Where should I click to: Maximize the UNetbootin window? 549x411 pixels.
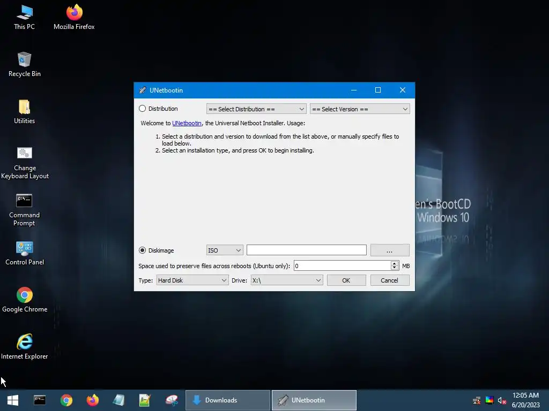point(378,90)
